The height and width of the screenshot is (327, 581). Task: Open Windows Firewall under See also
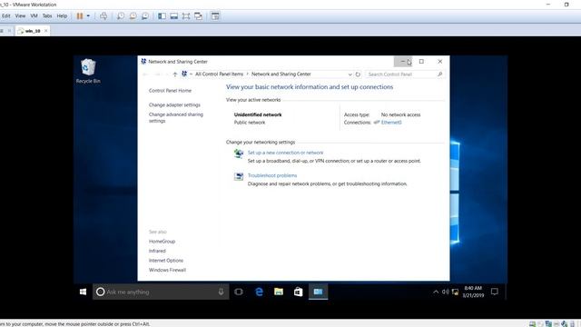[x=167, y=271]
